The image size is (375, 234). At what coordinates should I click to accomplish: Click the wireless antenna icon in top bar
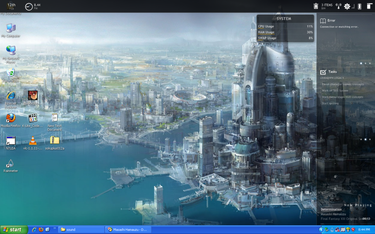(338, 6)
